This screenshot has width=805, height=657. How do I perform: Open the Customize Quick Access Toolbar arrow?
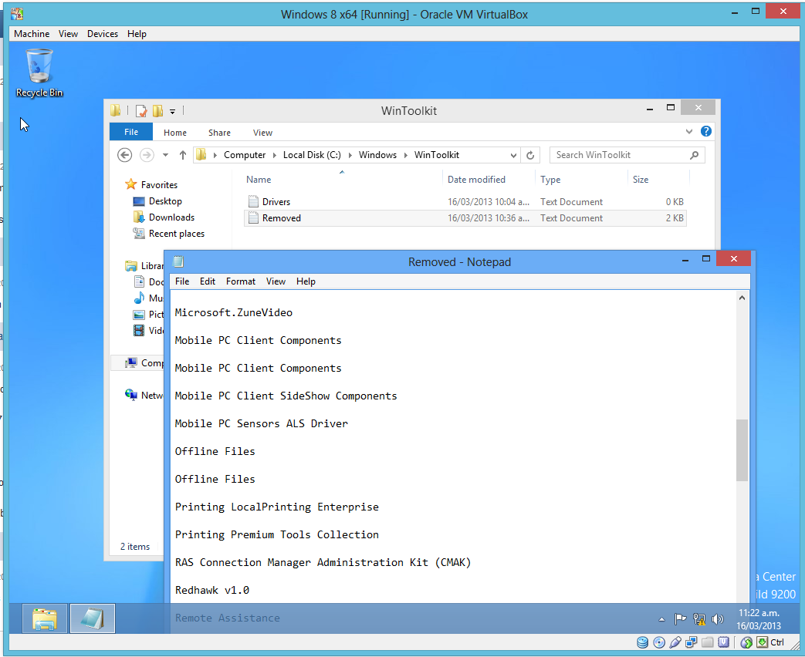[173, 111]
